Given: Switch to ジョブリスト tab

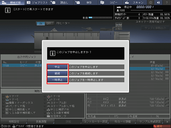Looking at the screenshot, I should click(37, 2).
